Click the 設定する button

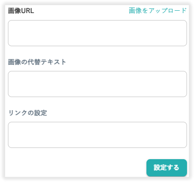point(166,168)
